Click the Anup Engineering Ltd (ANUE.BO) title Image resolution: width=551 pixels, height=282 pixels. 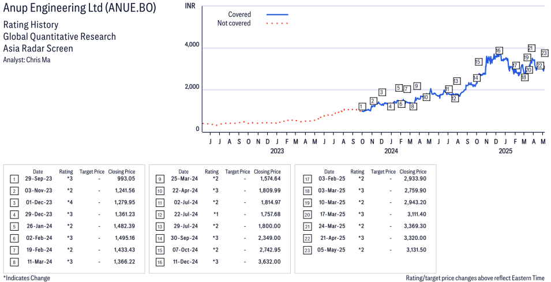pyautogui.click(x=80, y=9)
